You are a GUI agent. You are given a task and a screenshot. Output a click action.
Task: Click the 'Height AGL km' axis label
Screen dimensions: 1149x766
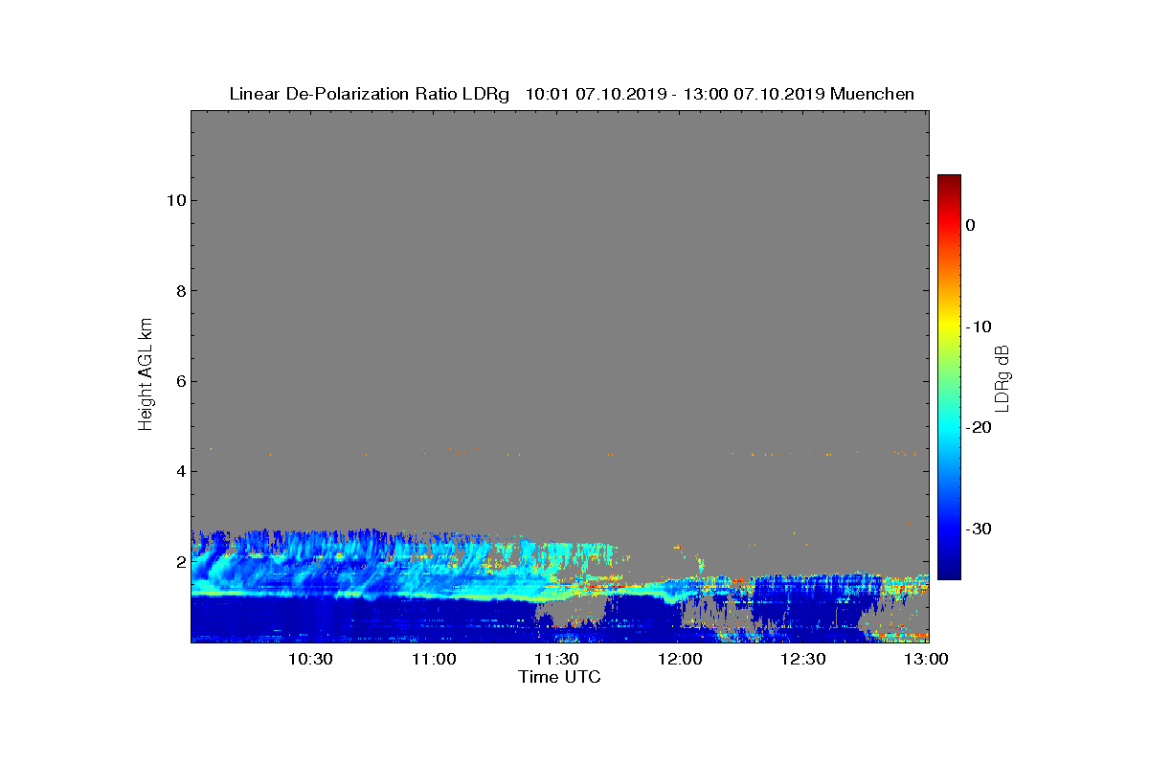pos(146,375)
